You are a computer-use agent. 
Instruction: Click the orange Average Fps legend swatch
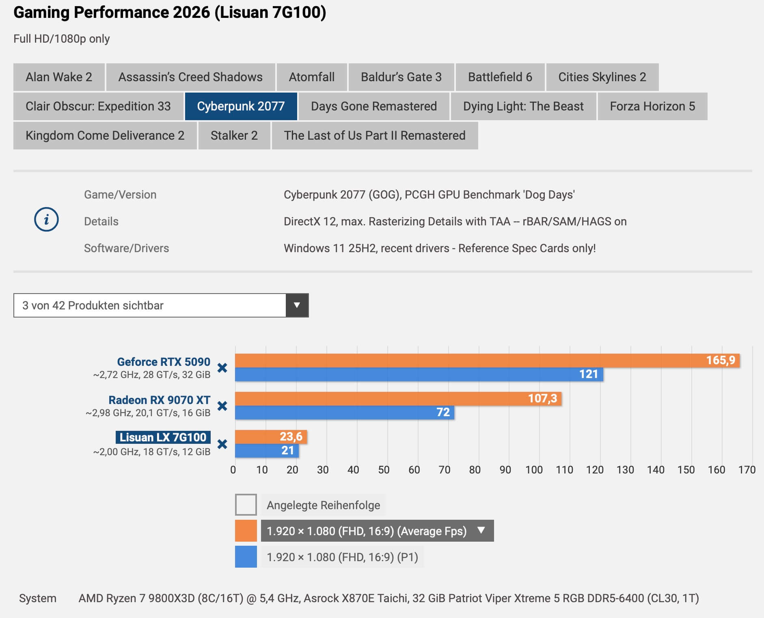point(246,531)
